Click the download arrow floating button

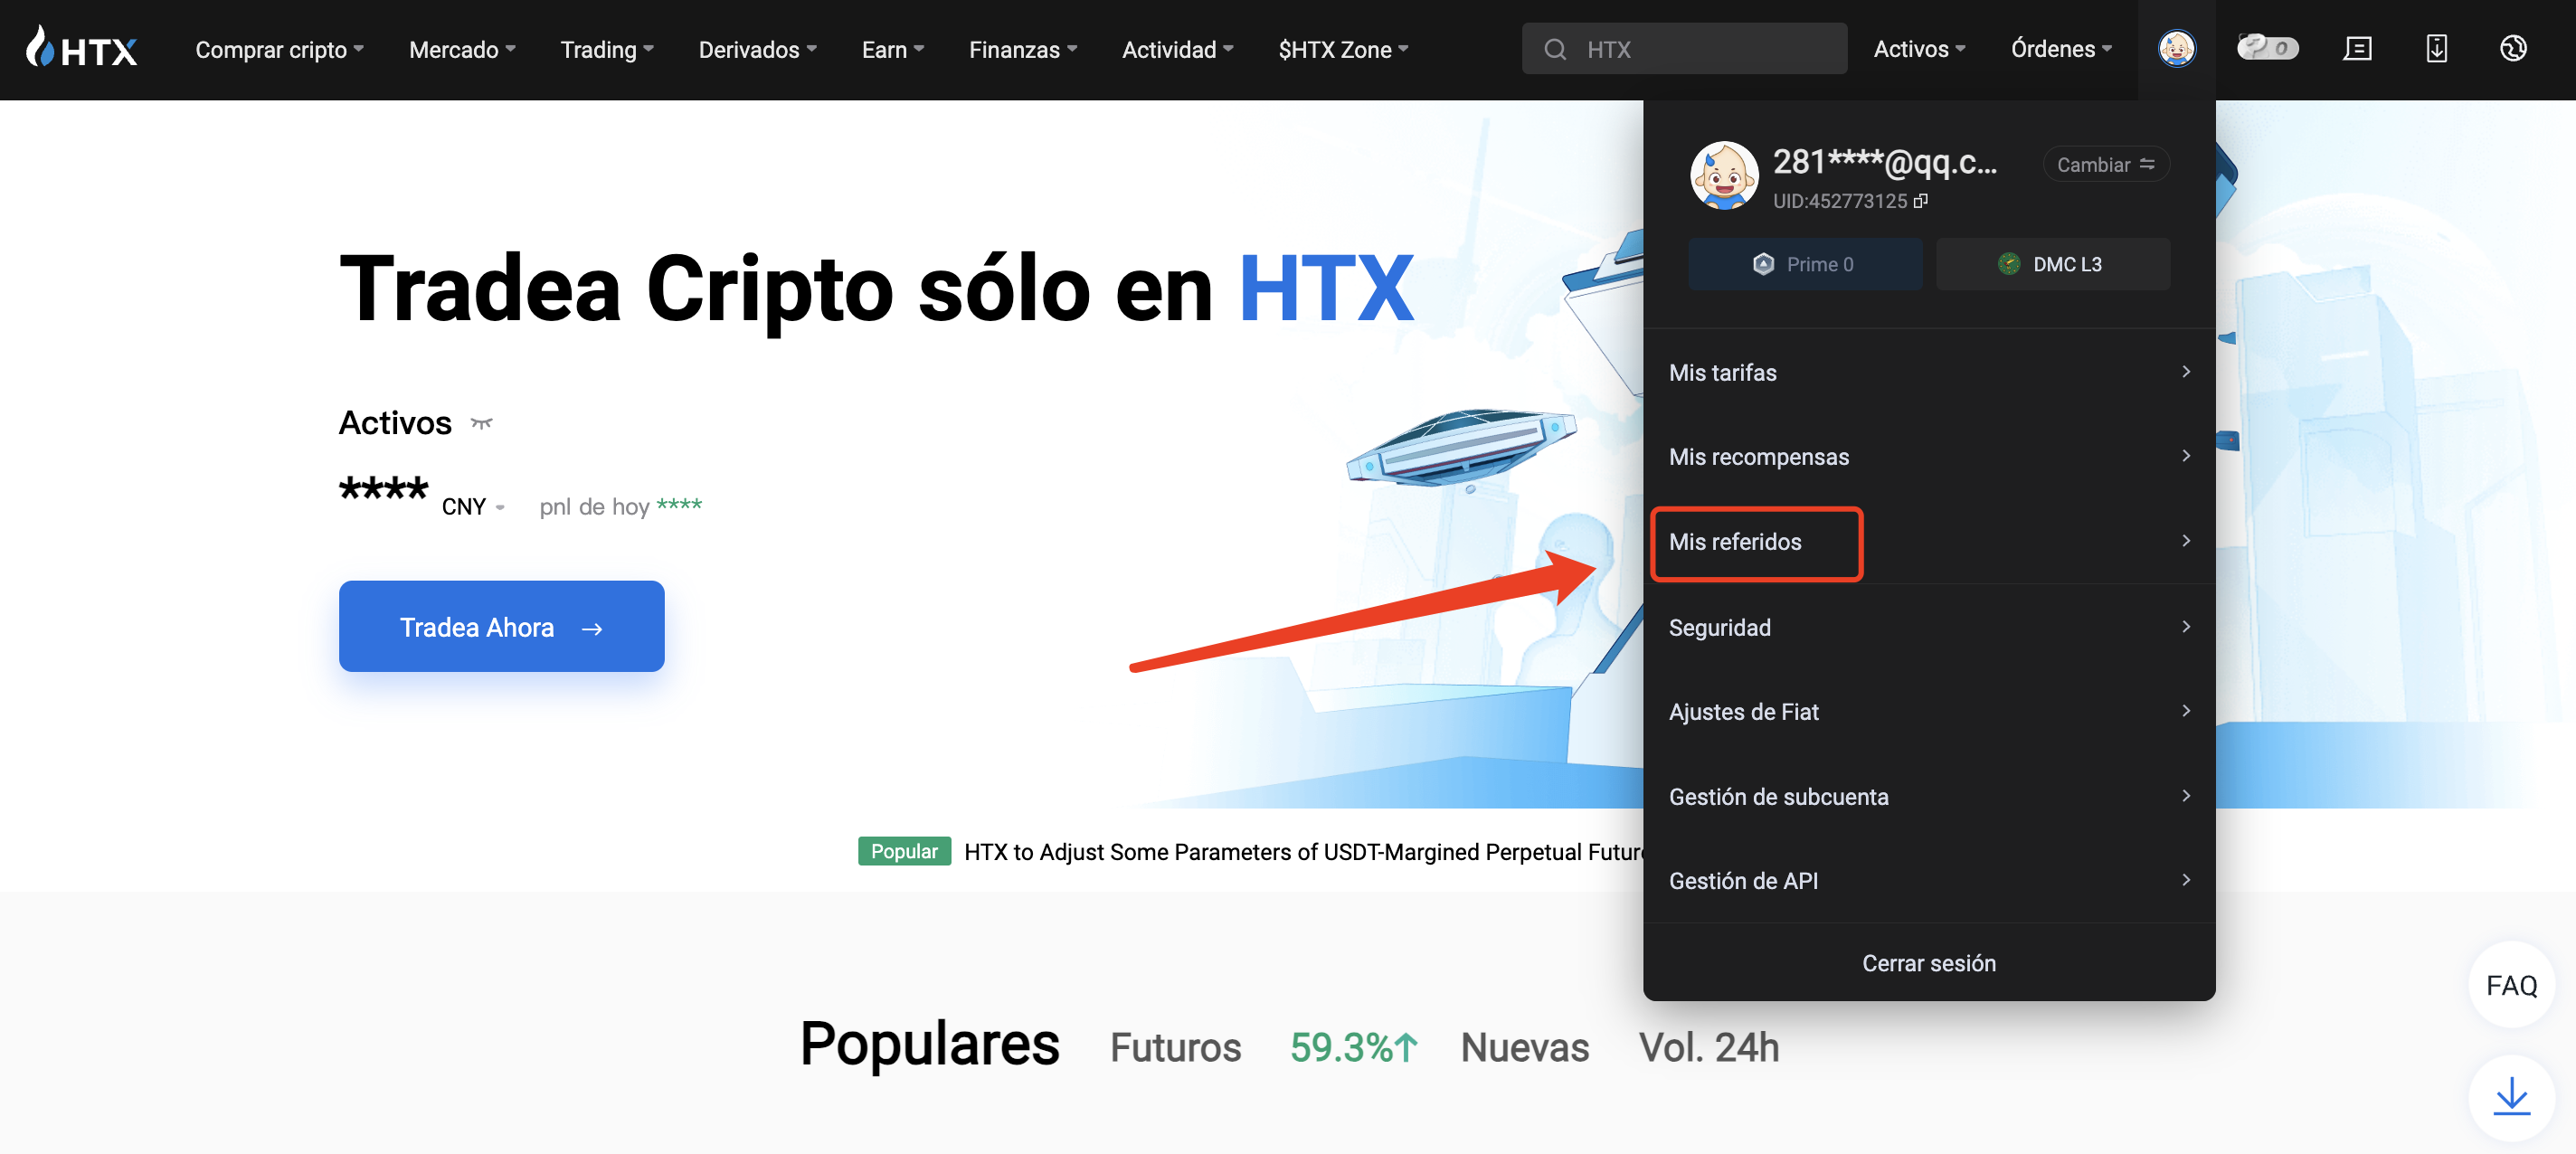[x=2511, y=1097]
